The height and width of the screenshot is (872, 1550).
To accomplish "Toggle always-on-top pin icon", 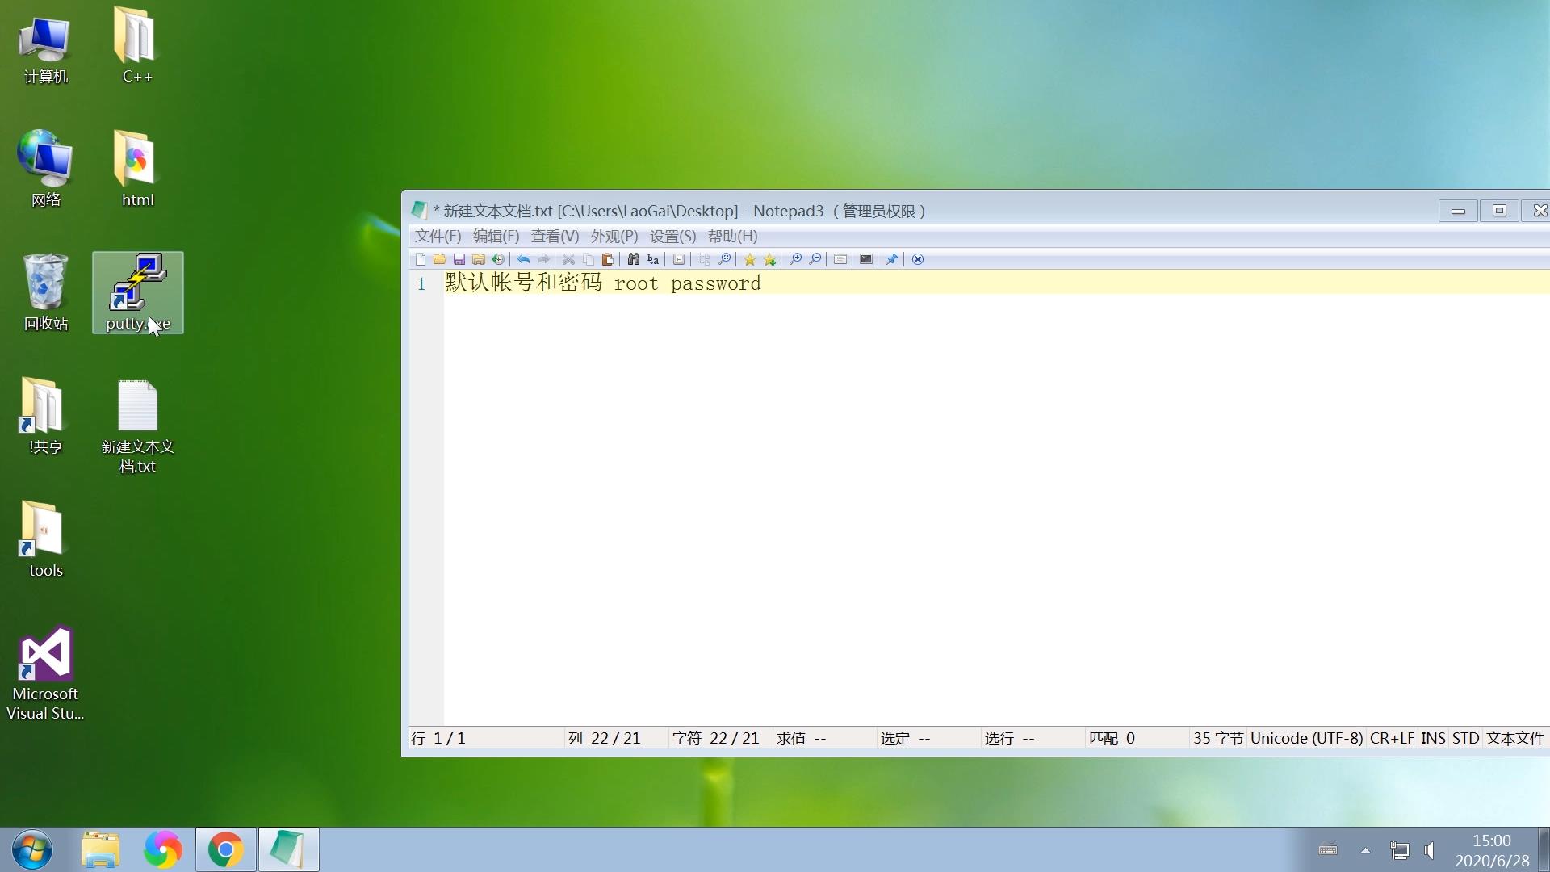I will [x=891, y=259].
